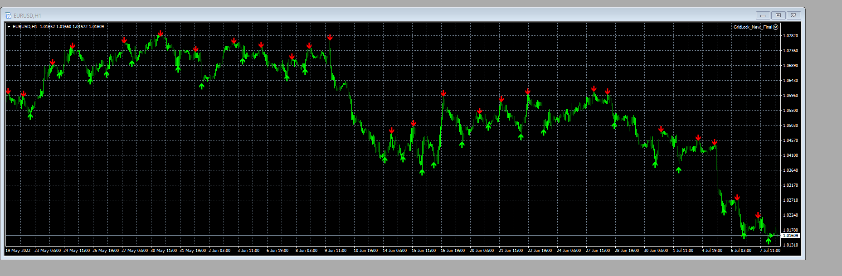Select the leftmost red down arrow on chart
Screen dimensions: 842x276
tap(8, 91)
